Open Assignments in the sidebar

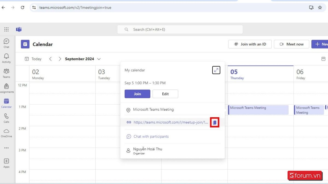click(x=6, y=88)
